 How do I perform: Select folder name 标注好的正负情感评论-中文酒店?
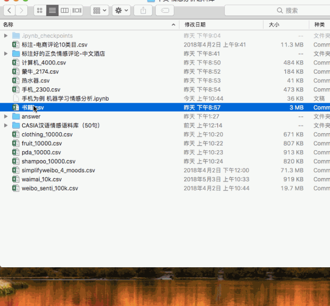[x=63, y=54]
